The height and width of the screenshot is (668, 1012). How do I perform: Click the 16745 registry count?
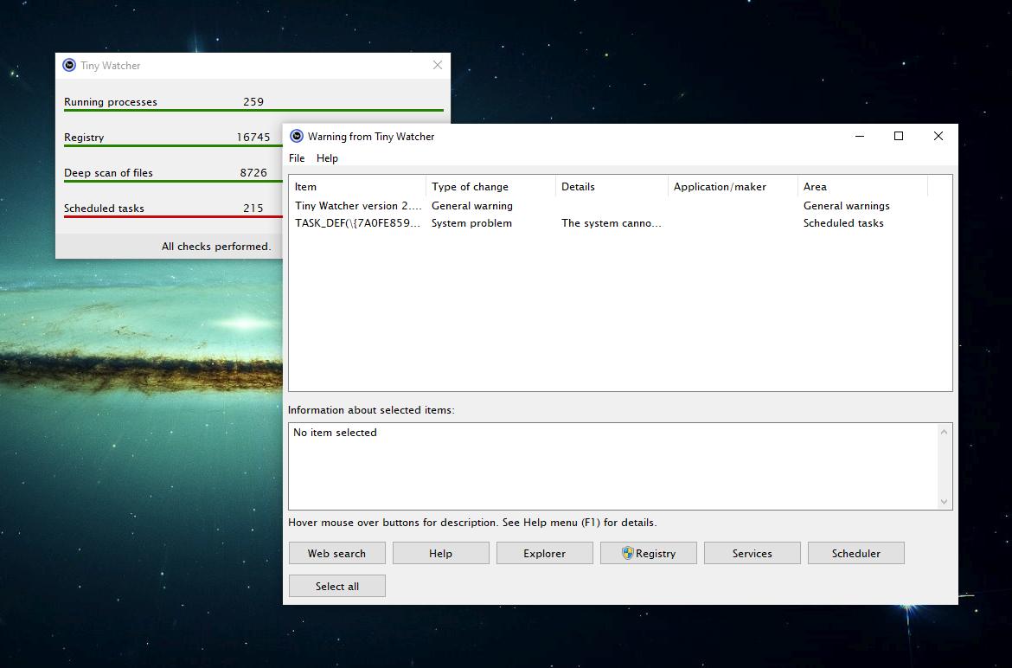click(253, 138)
